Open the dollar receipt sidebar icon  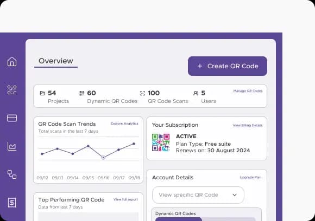tap(12, 203)
